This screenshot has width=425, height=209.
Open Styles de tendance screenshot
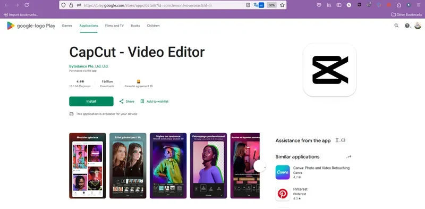point(168,165)
